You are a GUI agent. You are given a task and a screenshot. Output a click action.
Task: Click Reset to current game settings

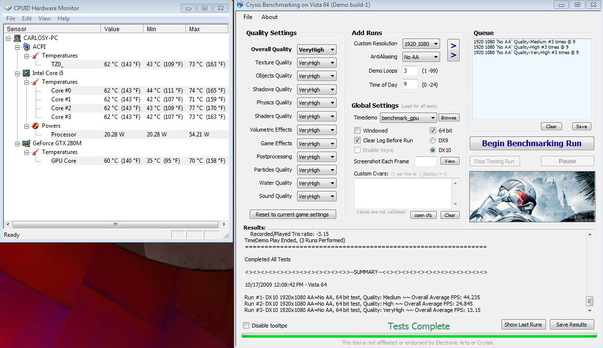(293, 214)
